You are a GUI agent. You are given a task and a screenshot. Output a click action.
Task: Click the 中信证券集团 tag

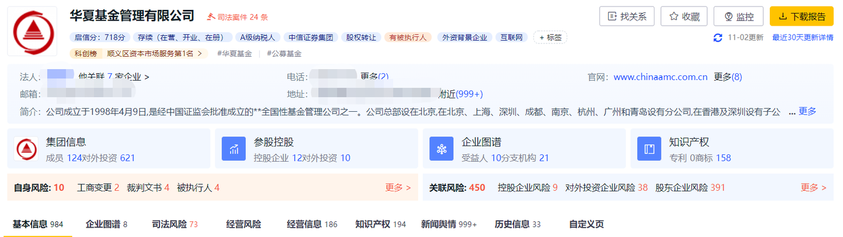point(310,37)
